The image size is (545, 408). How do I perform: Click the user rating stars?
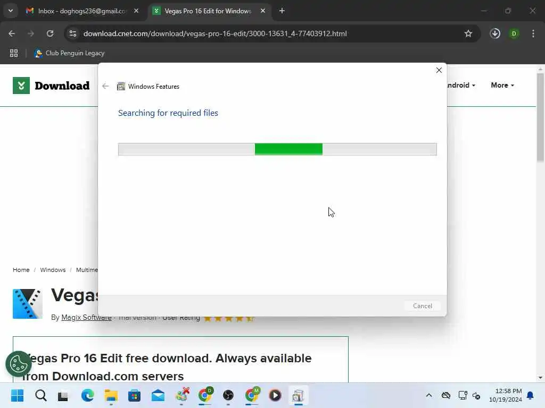click(x=228, y=318)
